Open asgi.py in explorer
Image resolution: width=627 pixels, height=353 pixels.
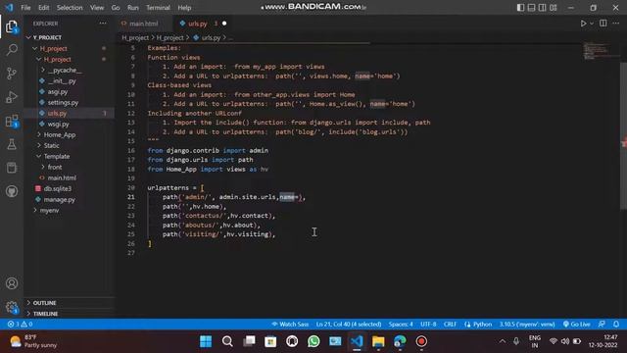click(x=58, y=91)
